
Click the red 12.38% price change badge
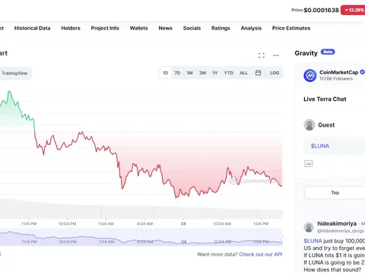point(353,10)
